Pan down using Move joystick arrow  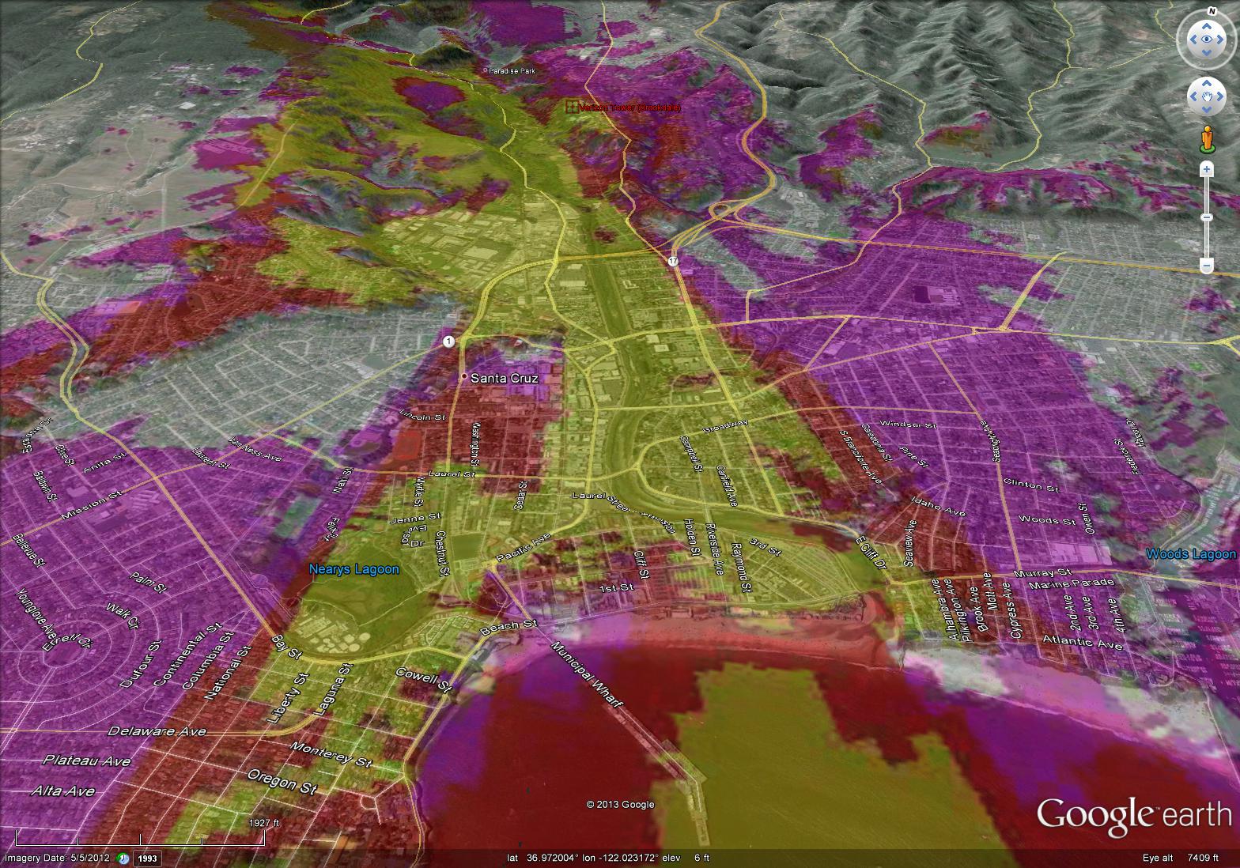pyautogui.click(x=1206, y=111)
